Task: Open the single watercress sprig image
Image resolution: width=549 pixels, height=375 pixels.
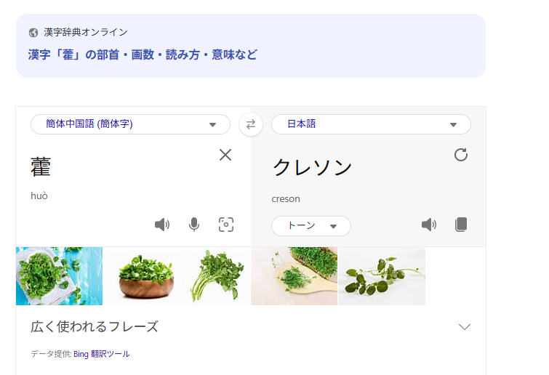Action: [x=382, y=276]
